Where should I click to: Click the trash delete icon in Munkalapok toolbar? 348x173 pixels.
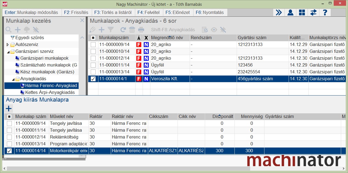(132, 30)
